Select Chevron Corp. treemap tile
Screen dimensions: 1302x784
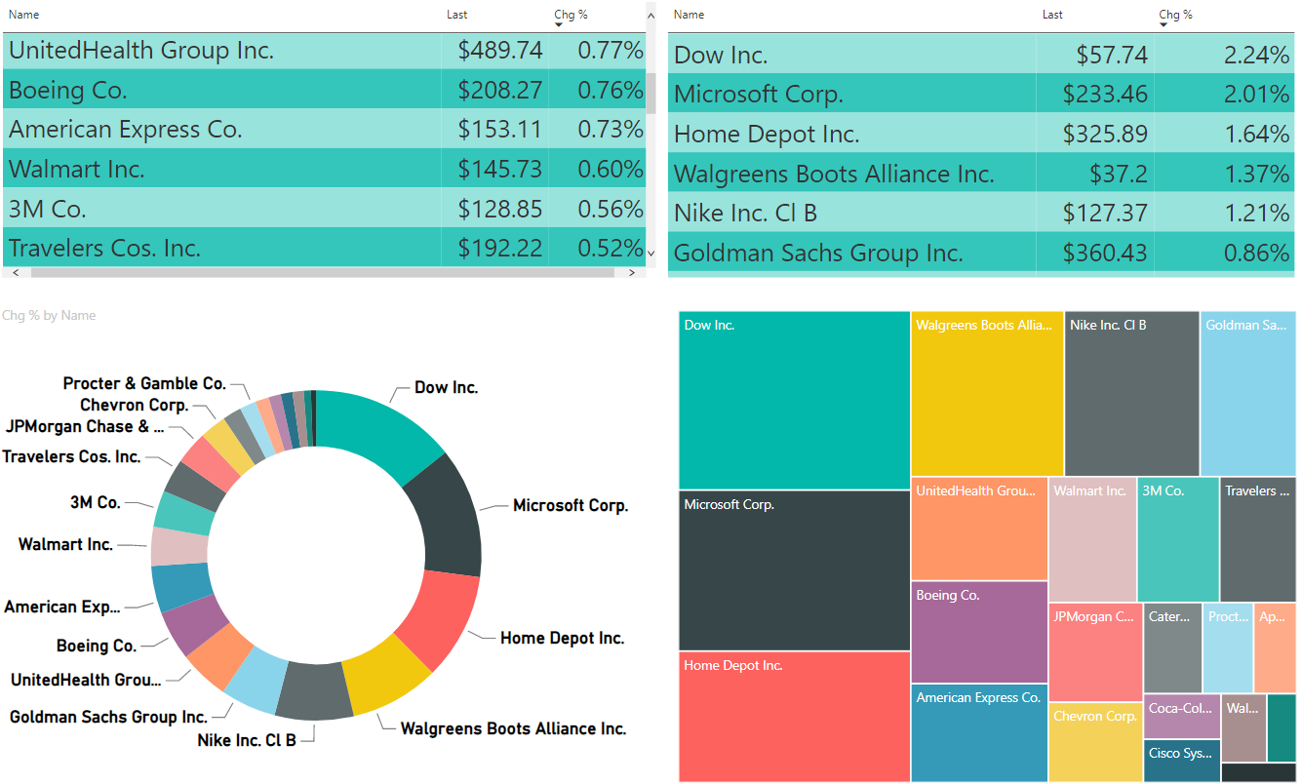click(x=1095, y=742)
